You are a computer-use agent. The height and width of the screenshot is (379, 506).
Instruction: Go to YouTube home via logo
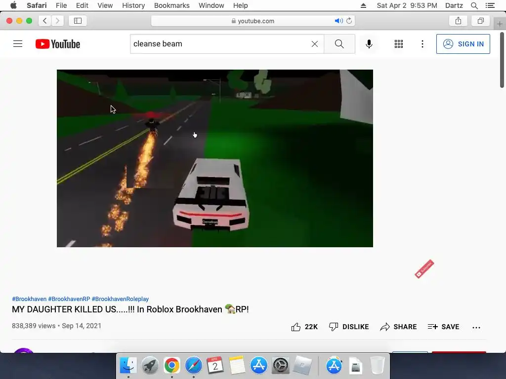point(58,44)
